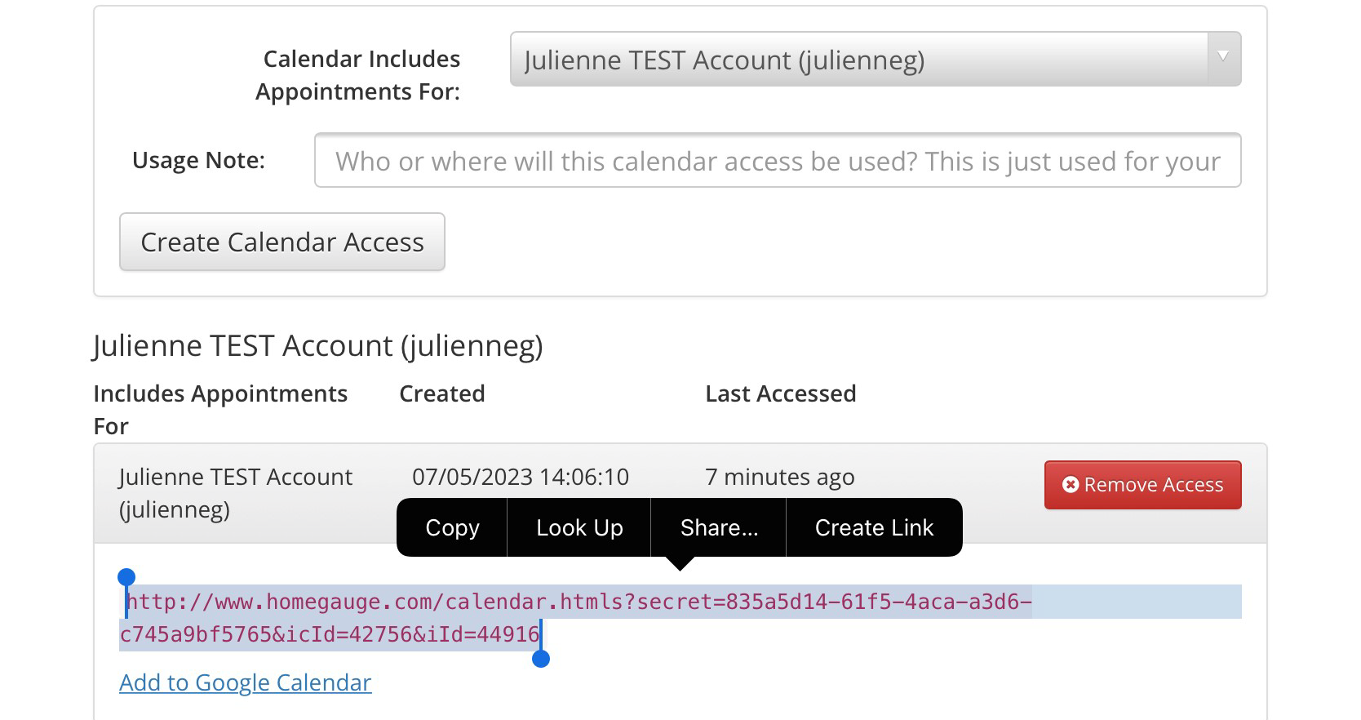Click the Last Accessed column header

(x=780, y=393)
